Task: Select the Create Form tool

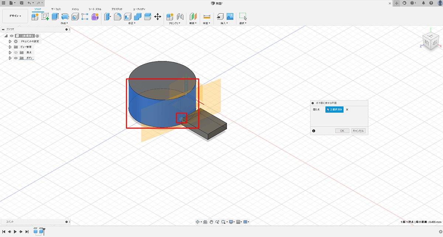Action: [95, 16]
